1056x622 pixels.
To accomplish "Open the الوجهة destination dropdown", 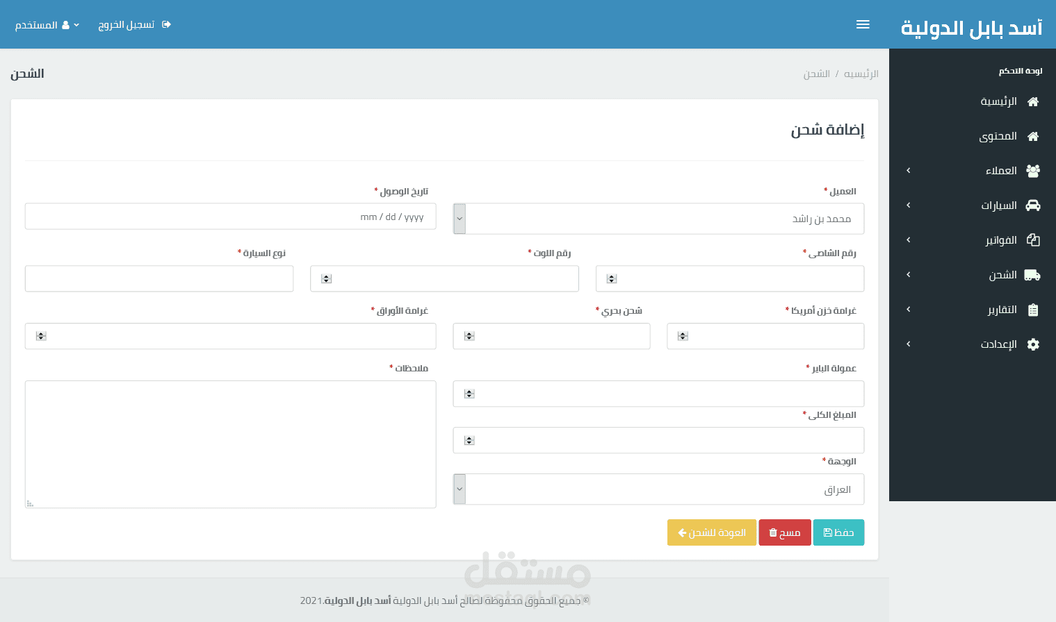I will tap(658, 489).
